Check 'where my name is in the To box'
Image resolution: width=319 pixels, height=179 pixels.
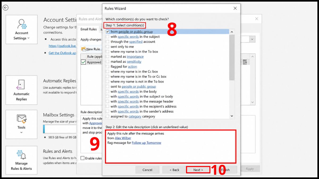point(107,52)
